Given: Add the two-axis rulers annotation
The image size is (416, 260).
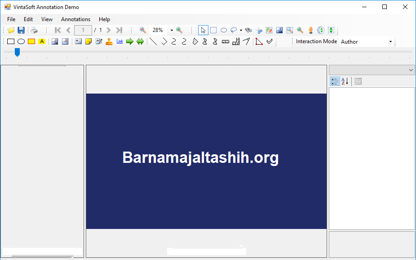Looking at the screenshot, I should point(236,41).
